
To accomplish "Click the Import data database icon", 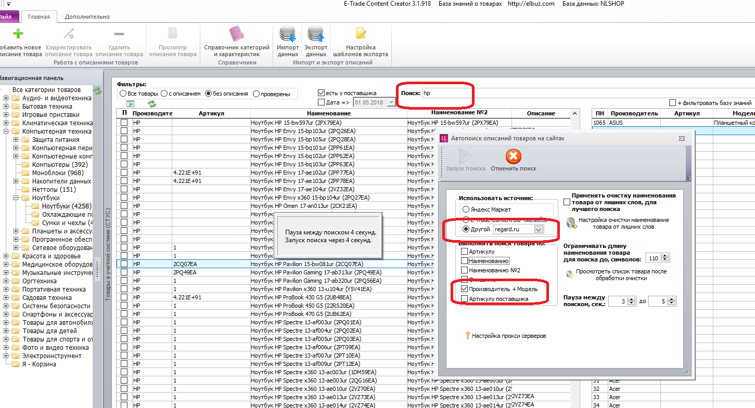I will click(x=288, y=34).
